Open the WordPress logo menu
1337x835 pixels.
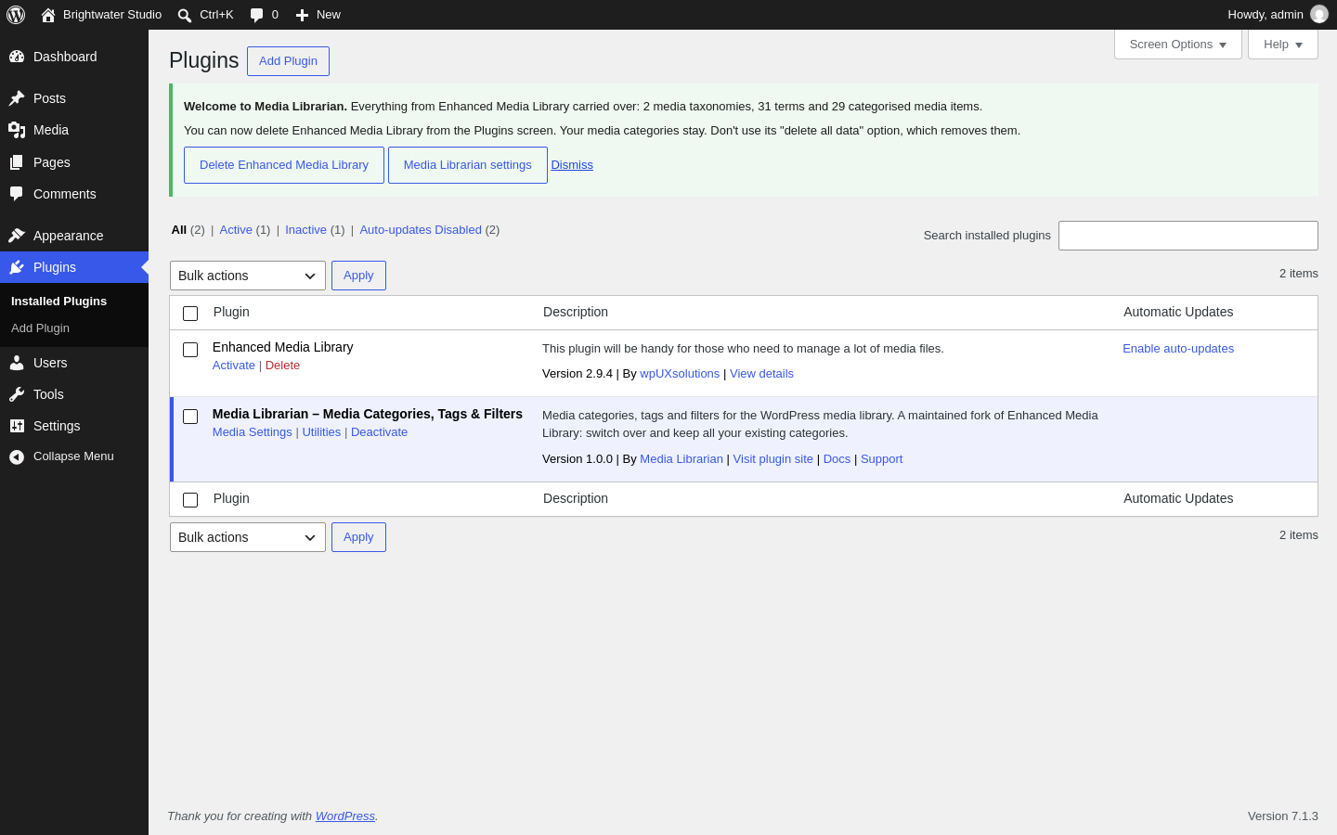pyautogui.click(x=16, y=15)
